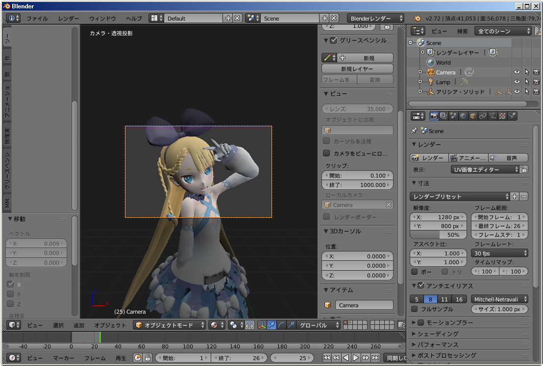
Task: Enable the レンダーボーダー checkbox
Action: (326, 217)
